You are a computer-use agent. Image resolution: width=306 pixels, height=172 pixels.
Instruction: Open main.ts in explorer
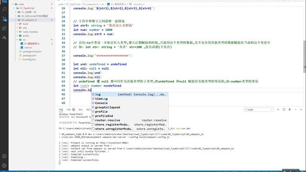[x=28, y=48]
